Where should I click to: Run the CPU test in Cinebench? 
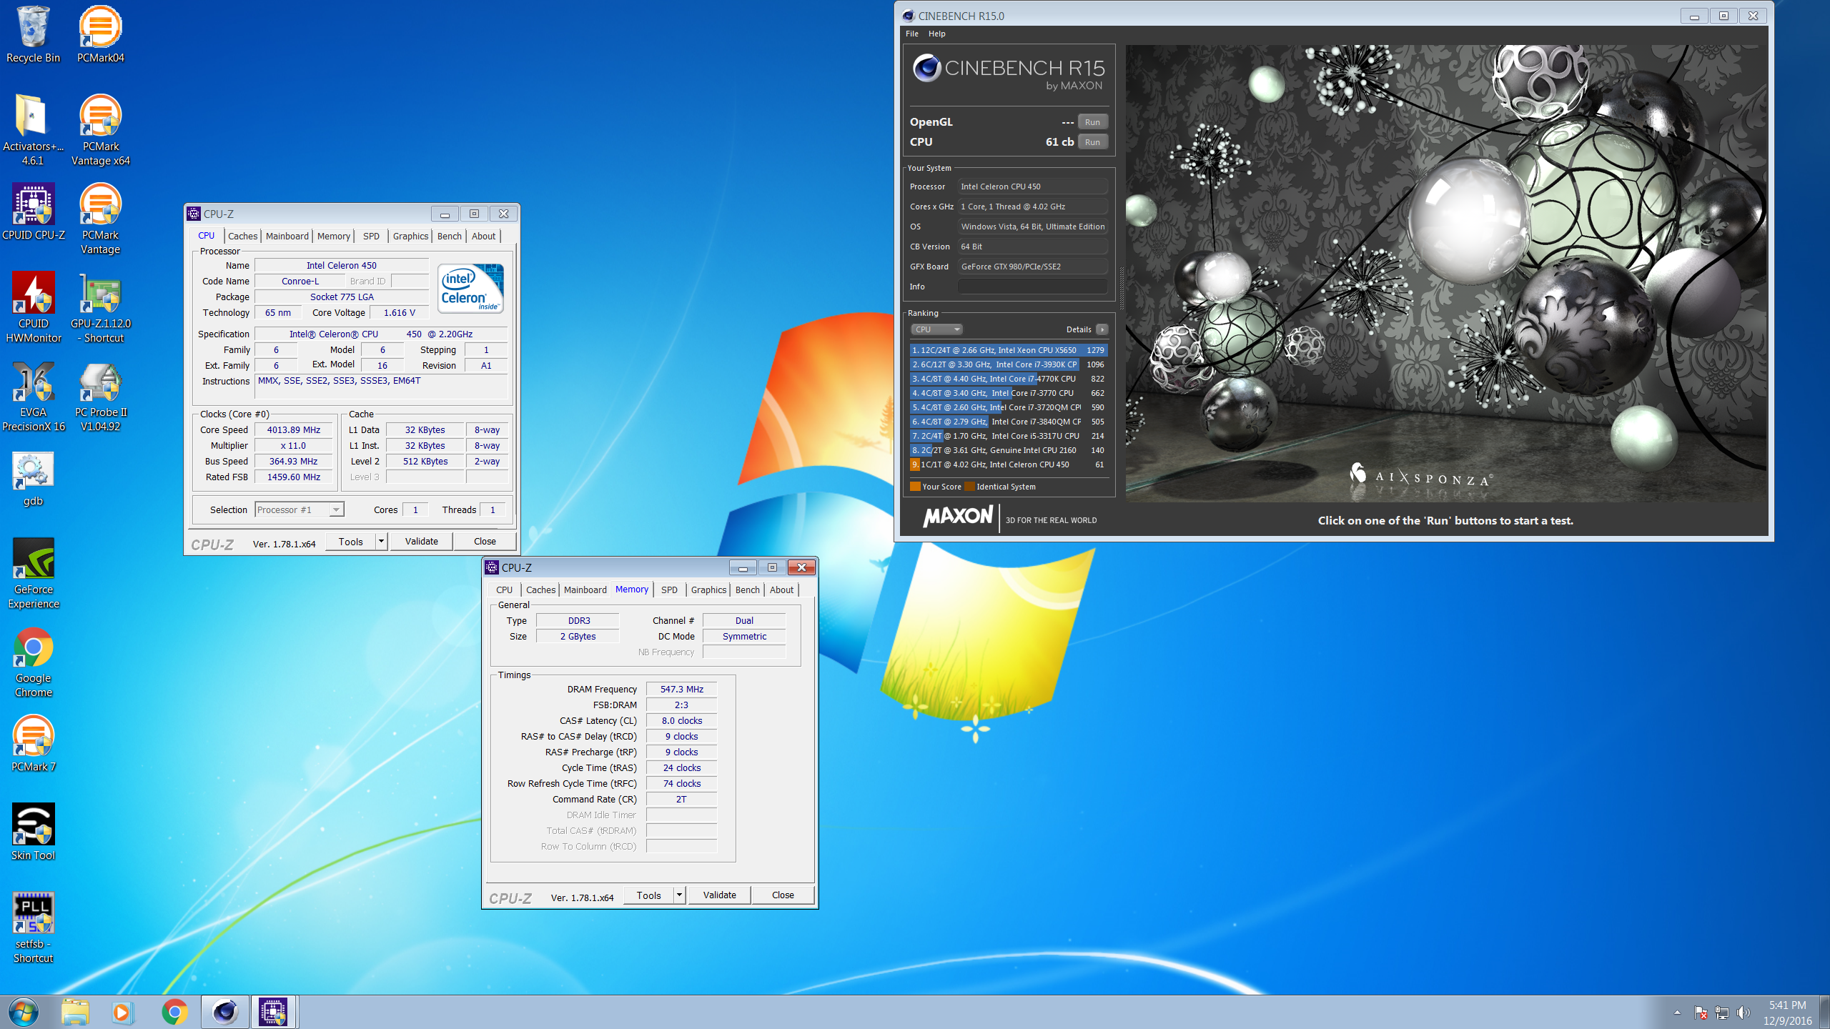click(1092, 142)
